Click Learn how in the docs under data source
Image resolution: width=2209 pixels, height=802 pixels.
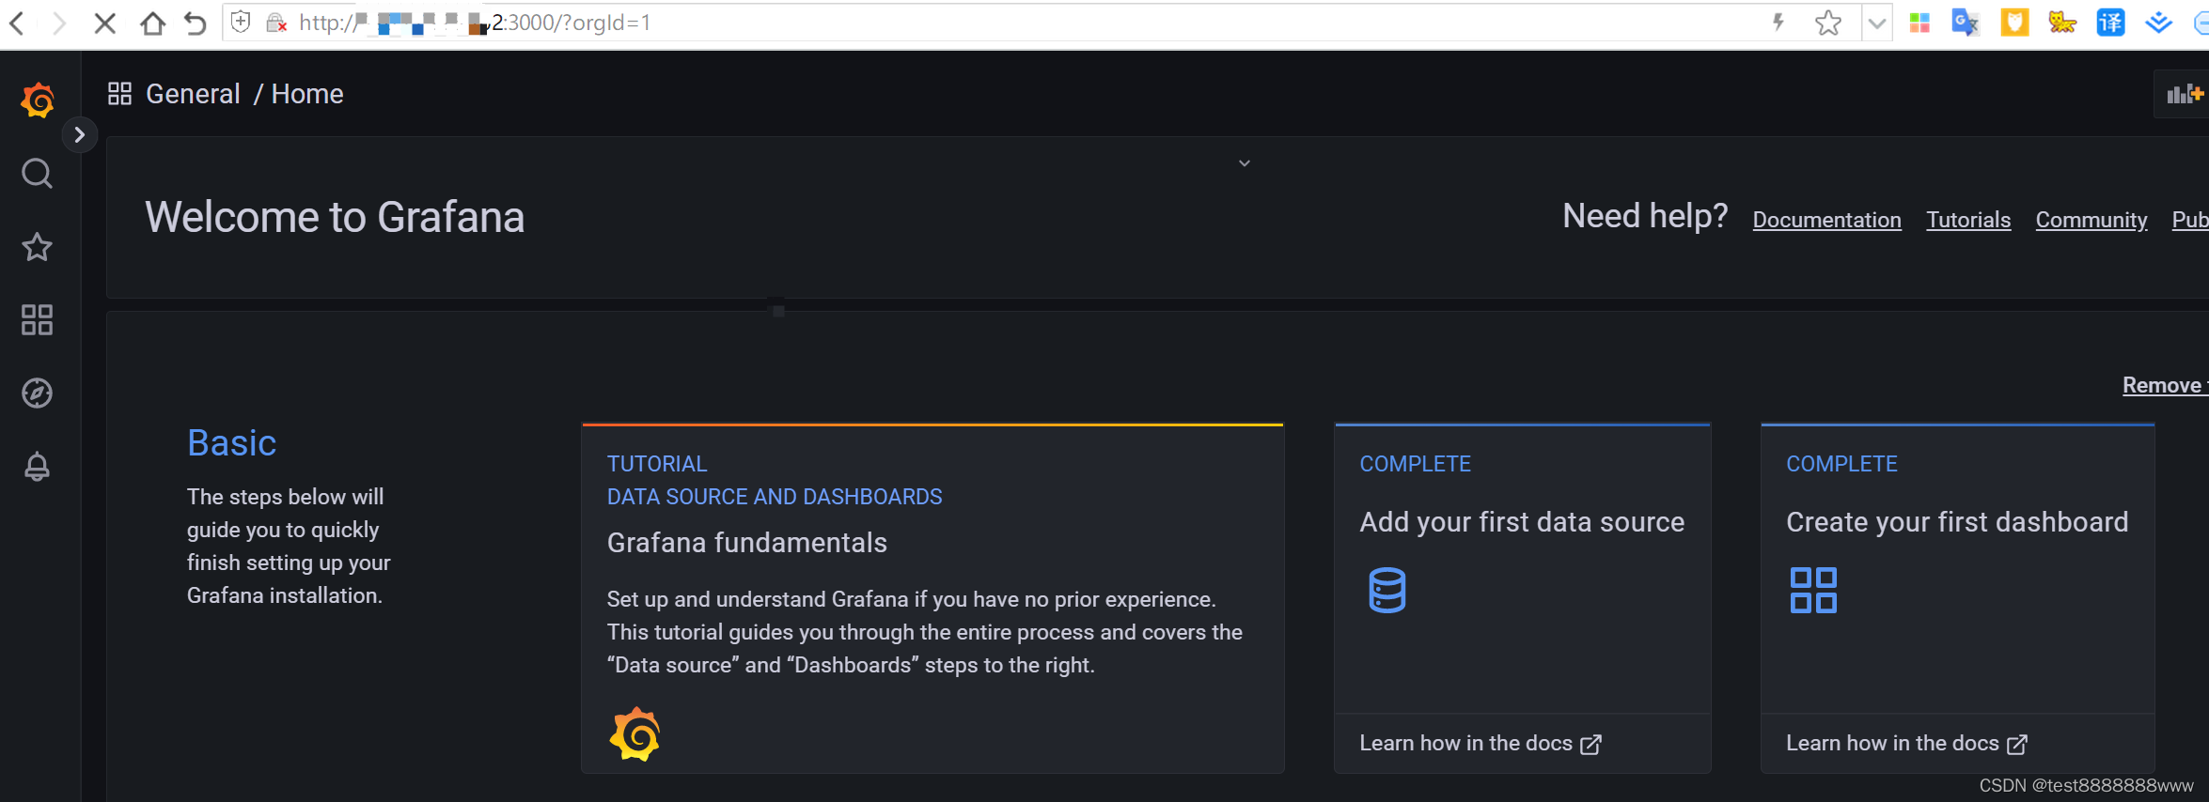pyautogui.click(x=1480, y=743)
